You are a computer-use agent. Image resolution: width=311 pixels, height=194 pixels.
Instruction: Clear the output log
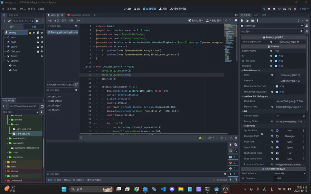pos(230,145)
